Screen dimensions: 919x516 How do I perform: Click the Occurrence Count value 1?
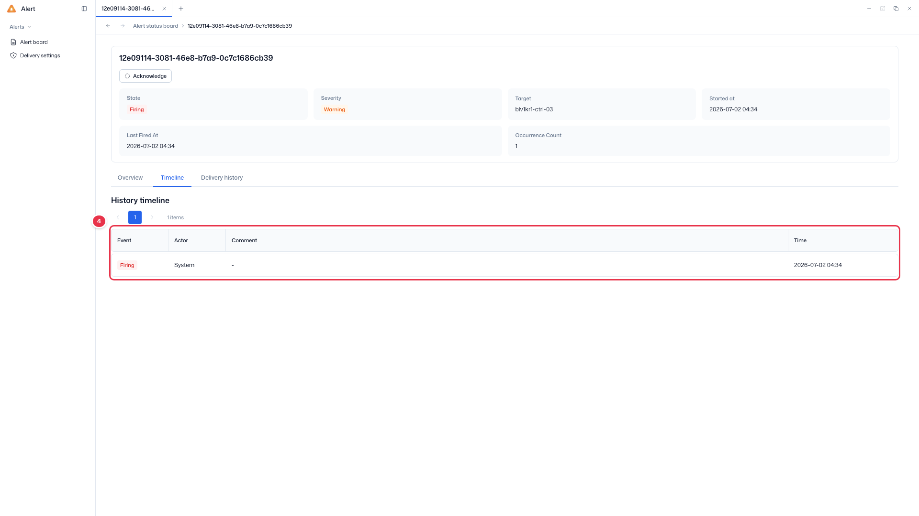pos(516,146)
